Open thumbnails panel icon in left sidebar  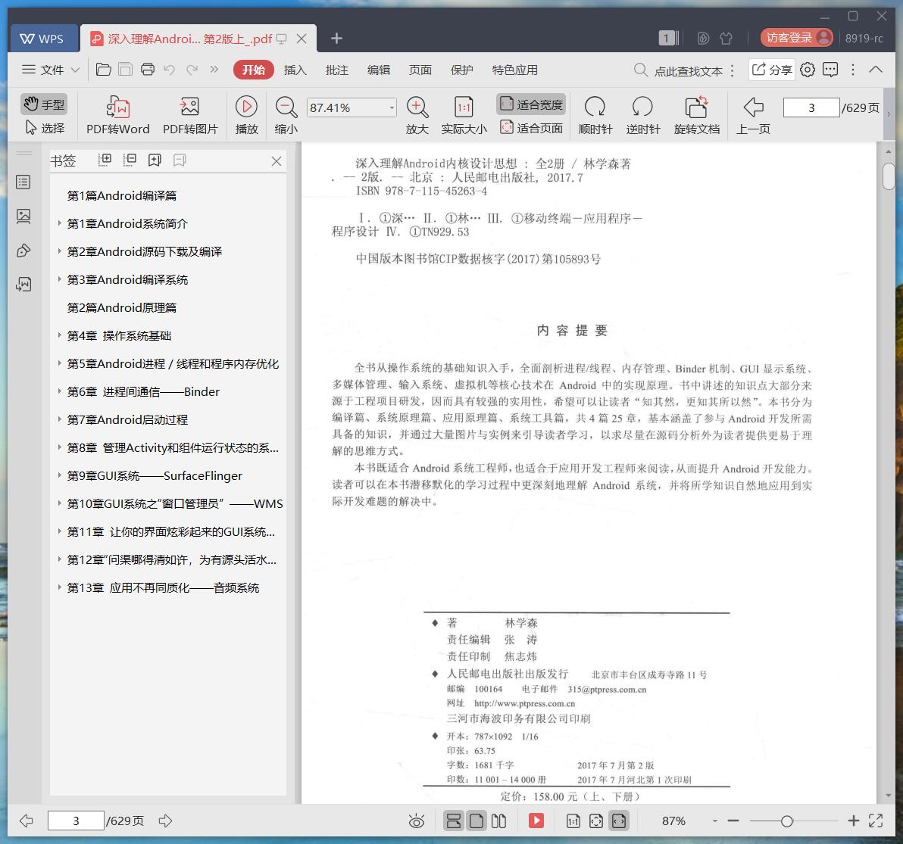coord(23,216)
